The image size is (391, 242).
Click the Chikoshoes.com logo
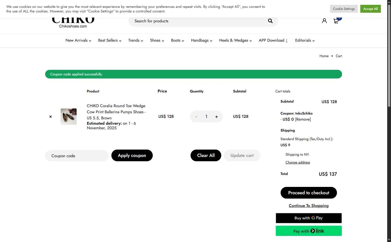point(73,23)
